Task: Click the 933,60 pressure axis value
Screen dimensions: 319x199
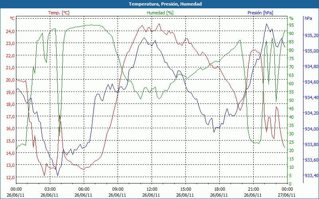Action: click(x=311, y=160)
